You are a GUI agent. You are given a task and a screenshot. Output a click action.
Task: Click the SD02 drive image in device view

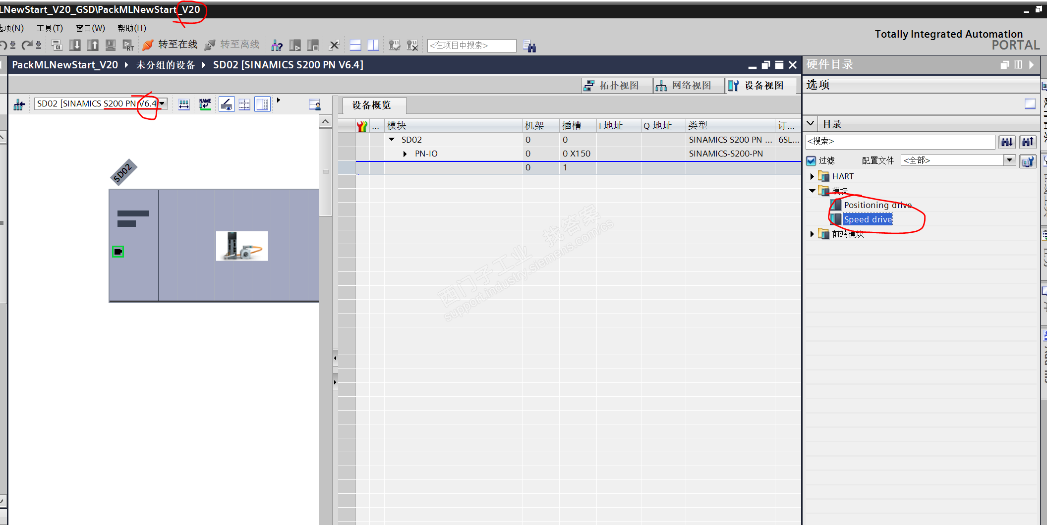coord(242,246)
